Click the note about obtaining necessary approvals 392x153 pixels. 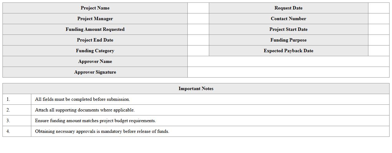(102, 131)
